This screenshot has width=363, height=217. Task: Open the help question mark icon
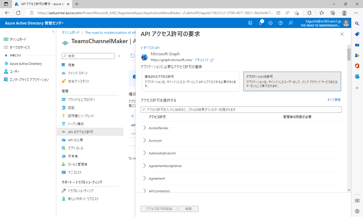pyautogui.click(x=281, y=23)
